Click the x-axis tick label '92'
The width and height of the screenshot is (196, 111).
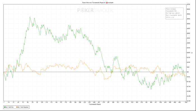coord(37,102)
